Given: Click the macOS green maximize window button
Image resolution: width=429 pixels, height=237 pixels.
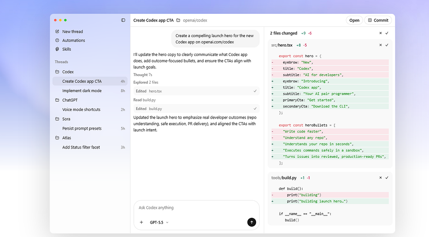Looking at the screenshot, I should point(65,20).
